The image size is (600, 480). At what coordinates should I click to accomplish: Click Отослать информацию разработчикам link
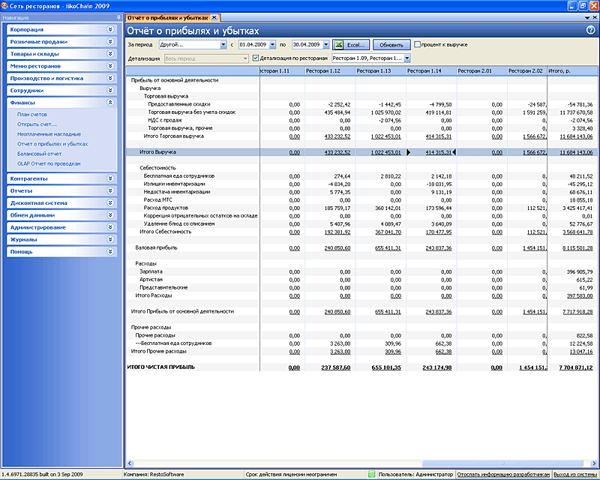[x=503, y=474]
